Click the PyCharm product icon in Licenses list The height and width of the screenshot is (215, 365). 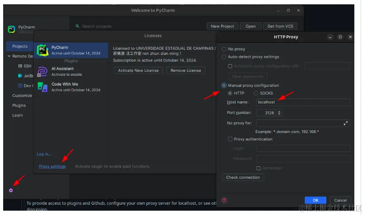tap(43, 50)
